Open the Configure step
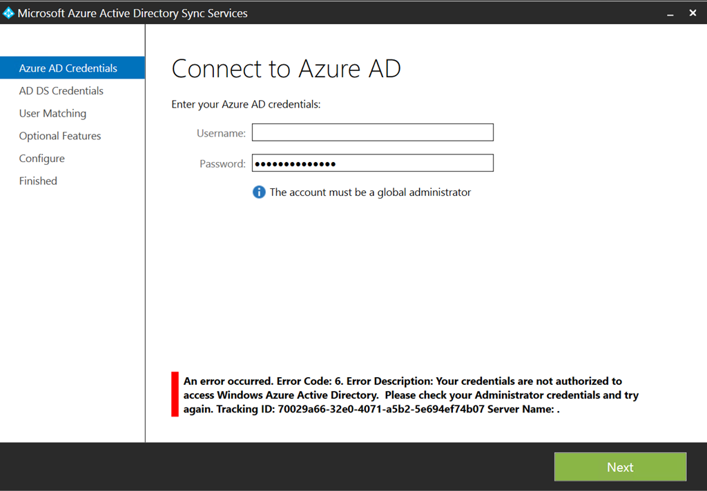The image size is (707, 491). coord(42,159)
